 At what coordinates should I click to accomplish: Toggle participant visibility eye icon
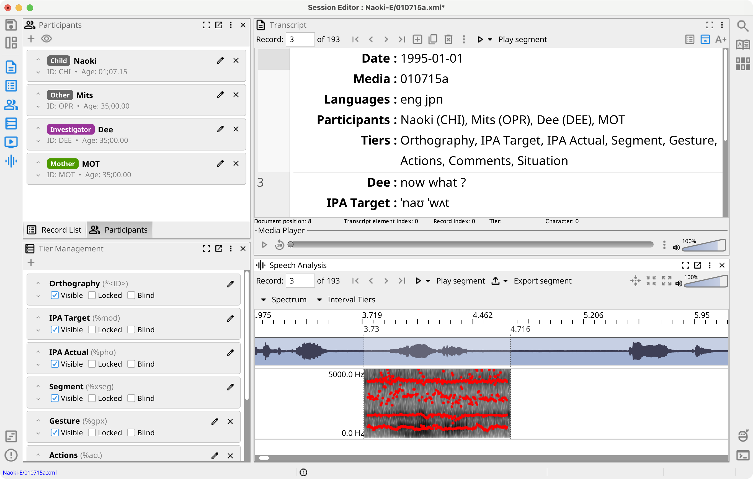coord(47,39)
